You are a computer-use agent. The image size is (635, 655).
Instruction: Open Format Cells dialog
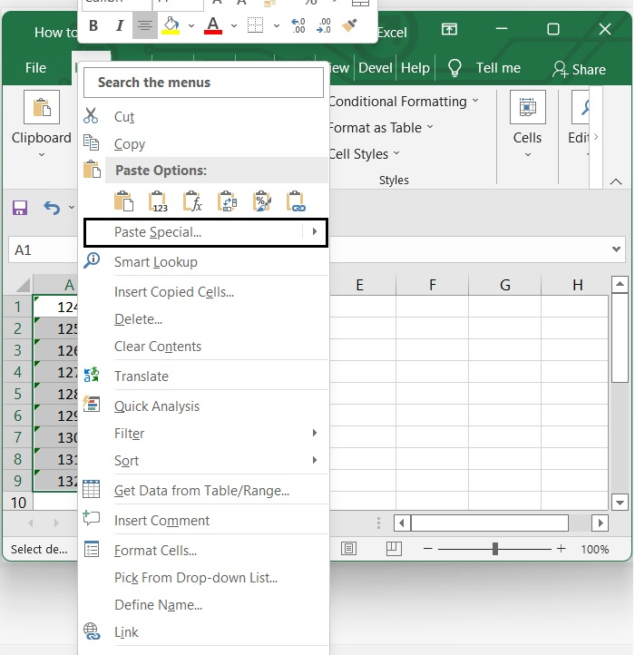203,550
